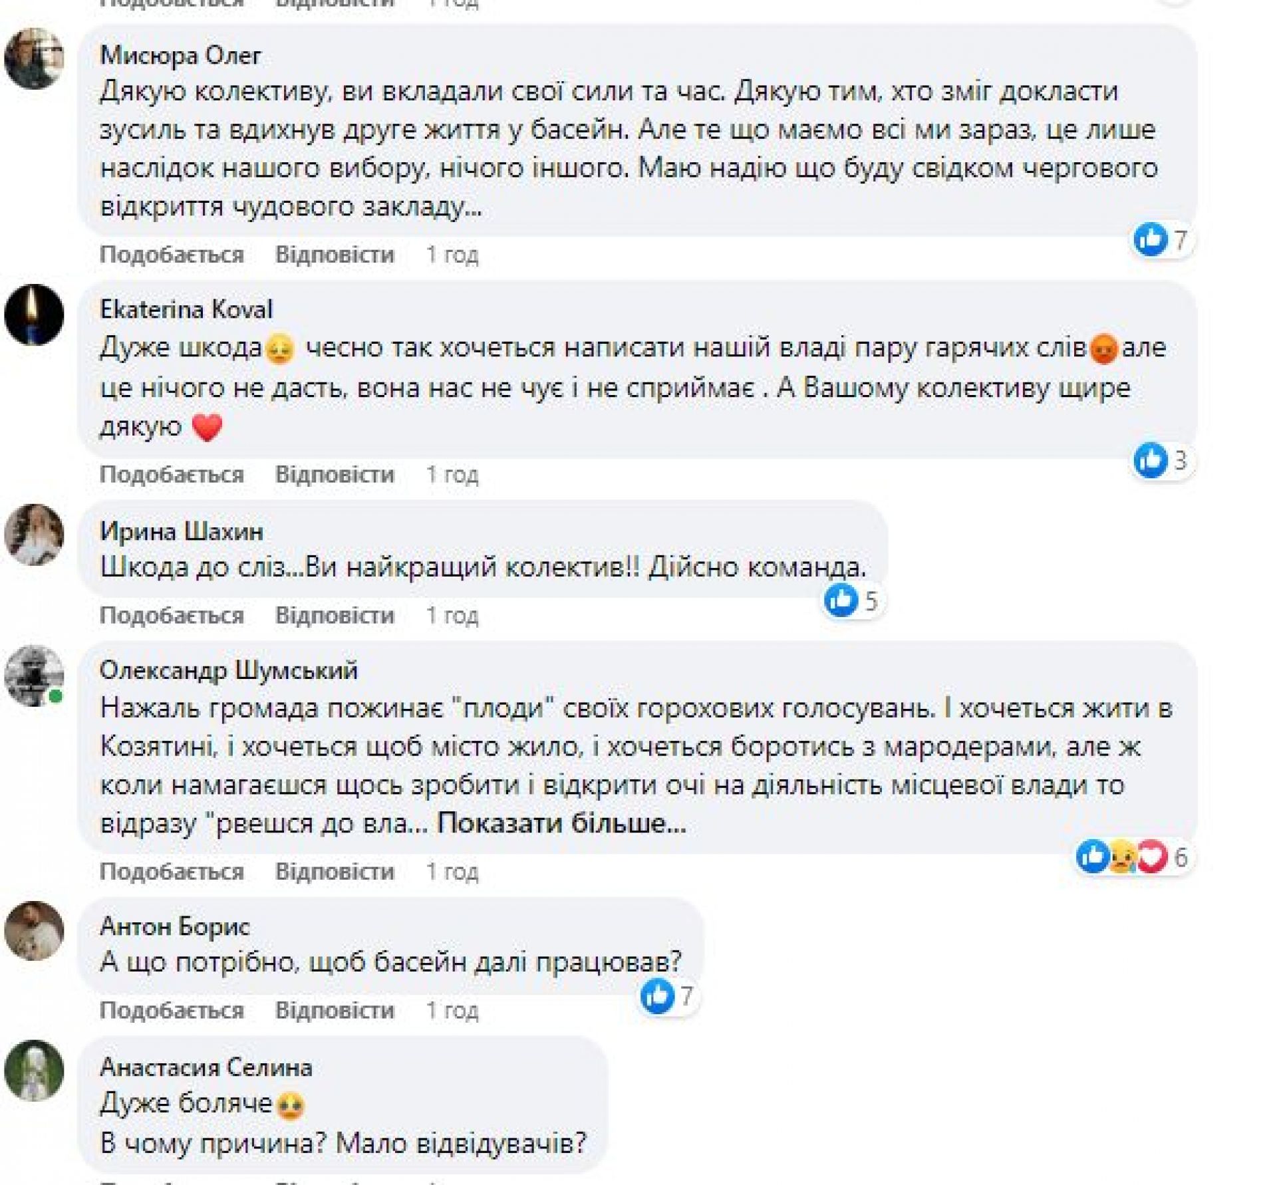1277x1185 pixels.
Task: Reply to Олександр Шумський's comment
Action: (x=335, y=872)
